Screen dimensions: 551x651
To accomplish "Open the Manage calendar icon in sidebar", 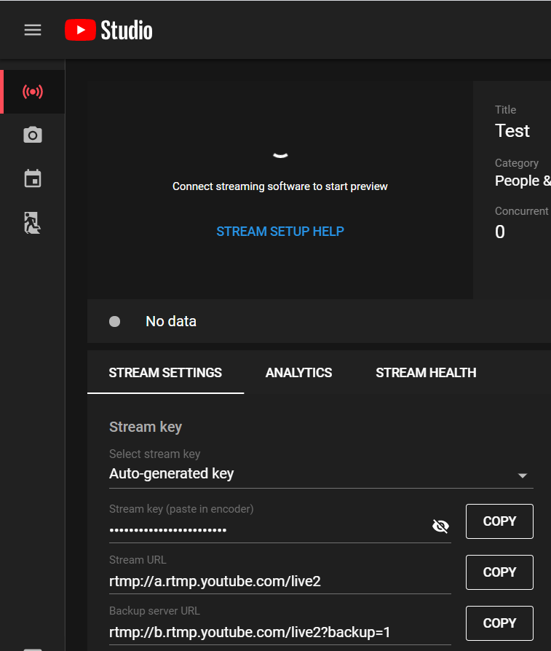I will [33, 179].
